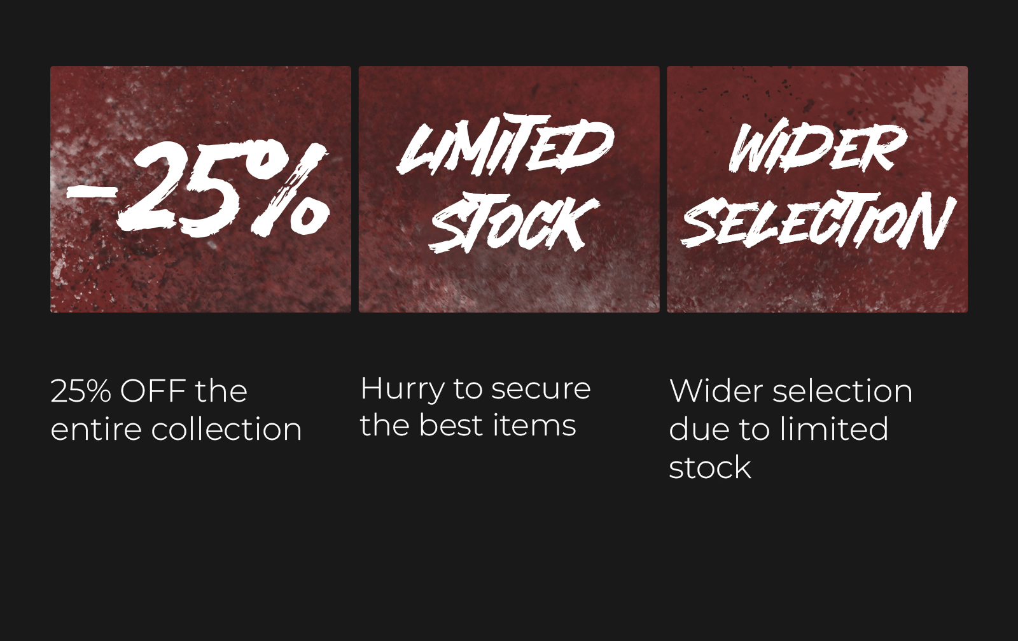This screenshot has width=1018, height=641.
Task: Click the word OFF in the first caption
Action: [153, 391]
